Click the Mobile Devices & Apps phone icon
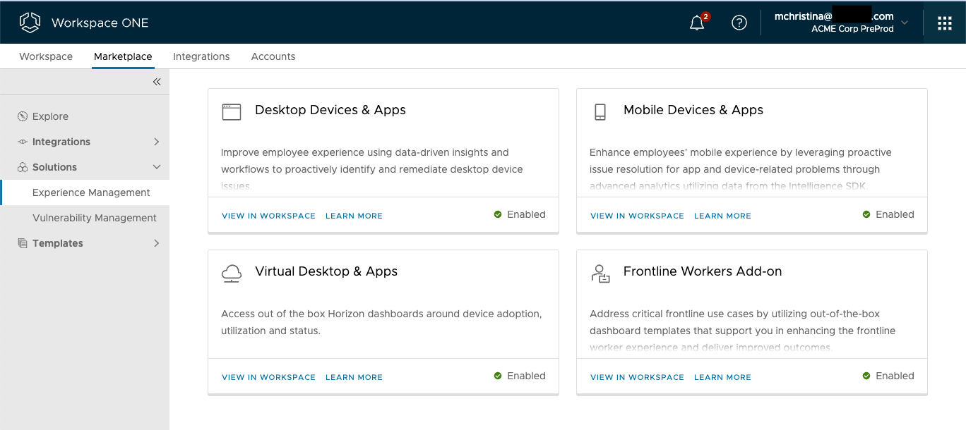This screenshot has width=966, height=430. (x=600, y=111)
